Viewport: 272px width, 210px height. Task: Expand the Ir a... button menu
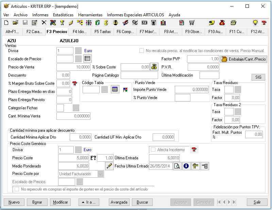tap(89, 202)
